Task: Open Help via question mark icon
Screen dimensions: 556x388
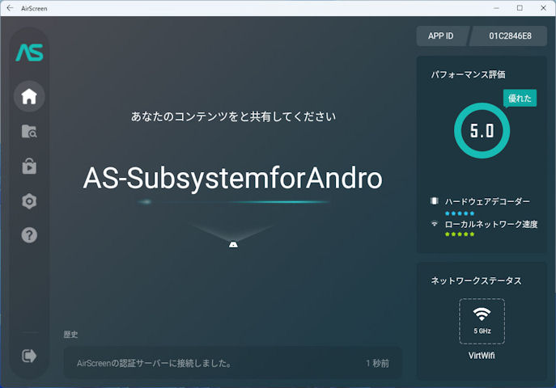Action: pyautogui.click(x=29, y=235)
